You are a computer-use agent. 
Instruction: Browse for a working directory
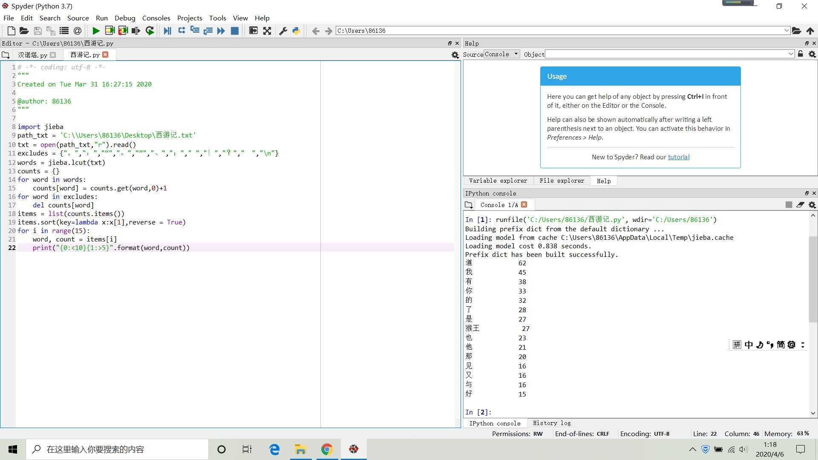(x=796, y=31)
